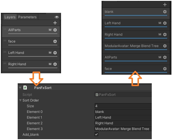The width and height of the screenshot is (174, 140).
Task: Open gear of ModularAvatar: Merge Blend Tree layer
Action: (165, 46)
